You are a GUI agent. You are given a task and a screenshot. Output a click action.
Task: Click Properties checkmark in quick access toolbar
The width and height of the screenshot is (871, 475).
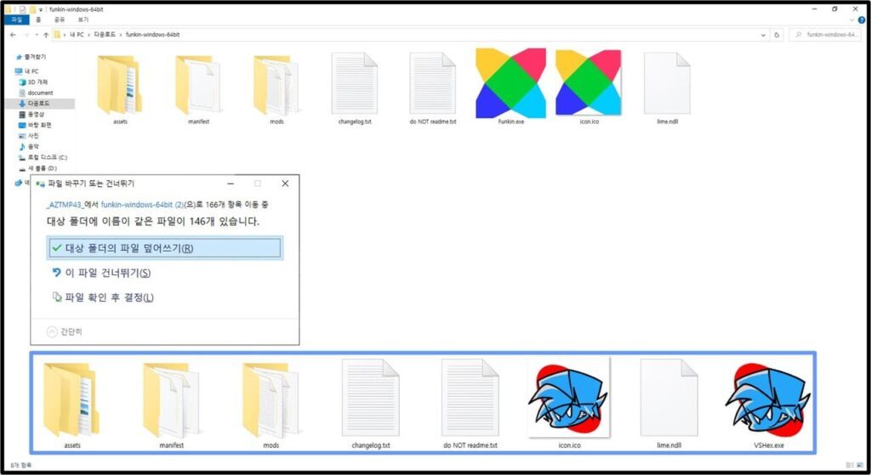click(x=23, y=9)
